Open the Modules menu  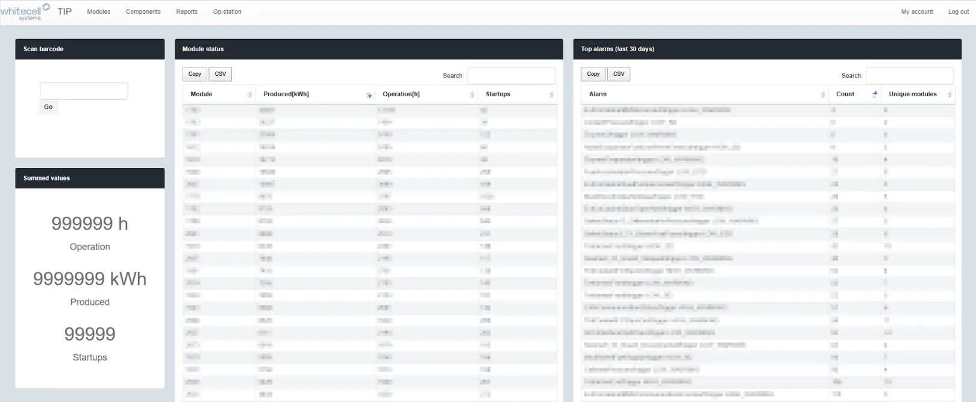[x=99, y=11]
